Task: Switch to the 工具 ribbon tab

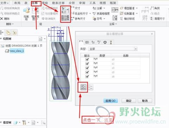Action: [x=92, y=3]
